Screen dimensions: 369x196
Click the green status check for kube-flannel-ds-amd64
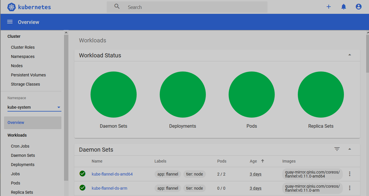(82, 174)
